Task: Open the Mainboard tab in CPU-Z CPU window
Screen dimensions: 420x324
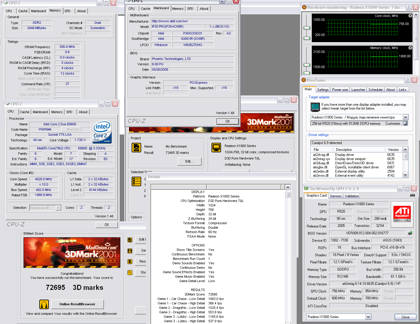Action: tap(40, 112)
